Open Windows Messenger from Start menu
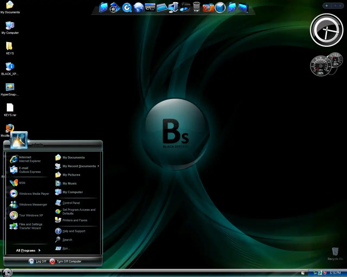Image resolution: width=347 pixels, height=277 pixels. click(x=29, y=205)
